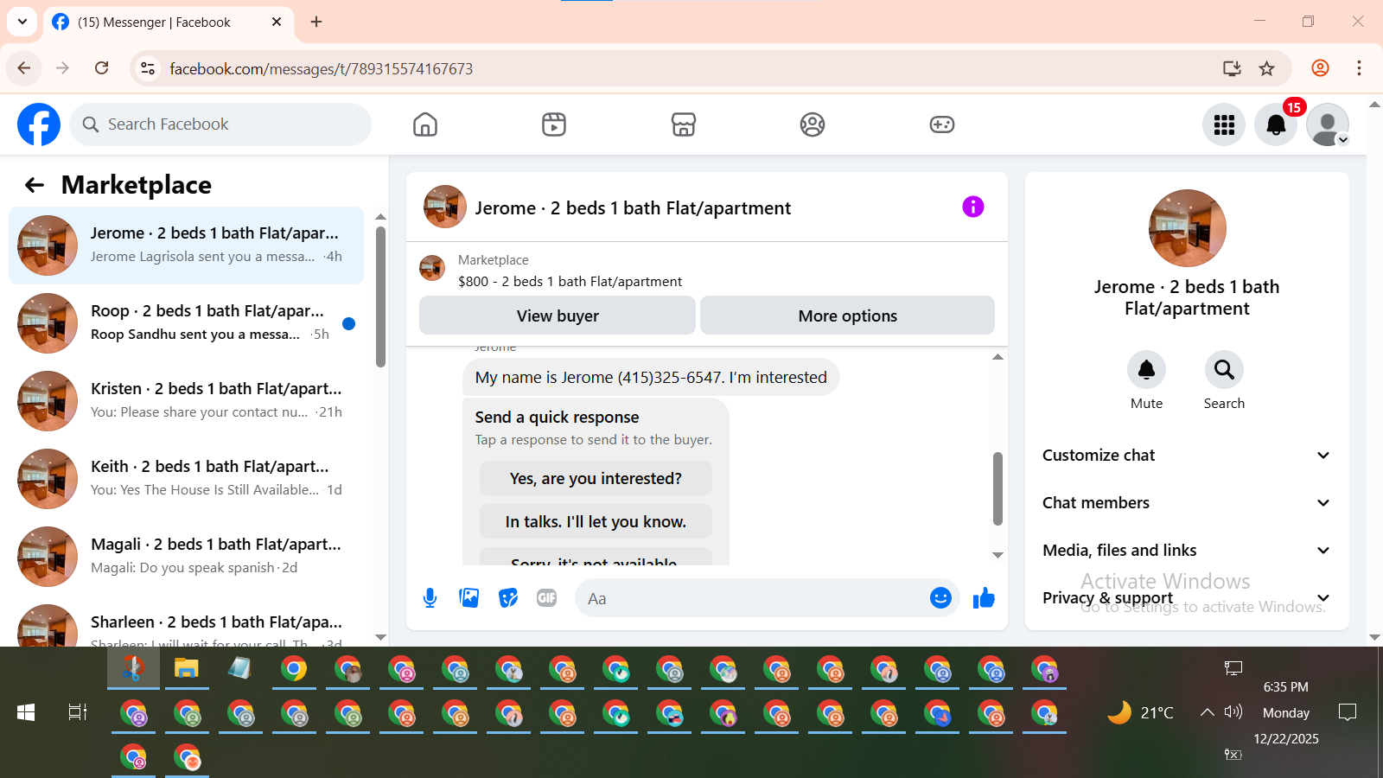Reload the page with browser refresh button
The width and height of the screenshot is (1383, 778).
click(101, 68)
